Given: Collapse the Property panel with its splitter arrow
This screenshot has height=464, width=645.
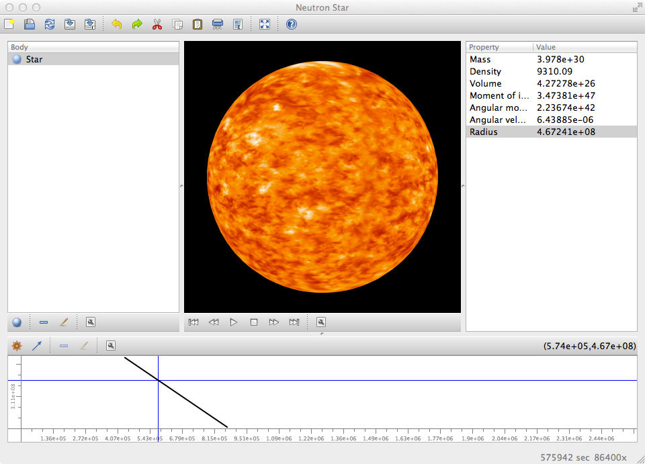Looking at the screenshot, I should [463, 186].
